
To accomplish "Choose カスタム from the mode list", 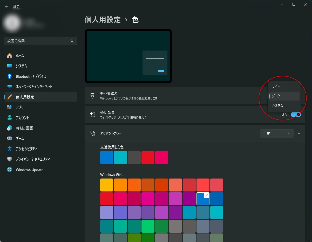I will 284,106.
